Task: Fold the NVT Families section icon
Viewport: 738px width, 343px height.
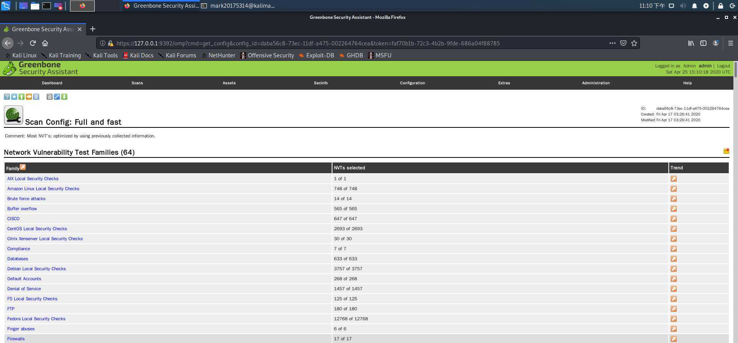Action: [x=726, y=151]
